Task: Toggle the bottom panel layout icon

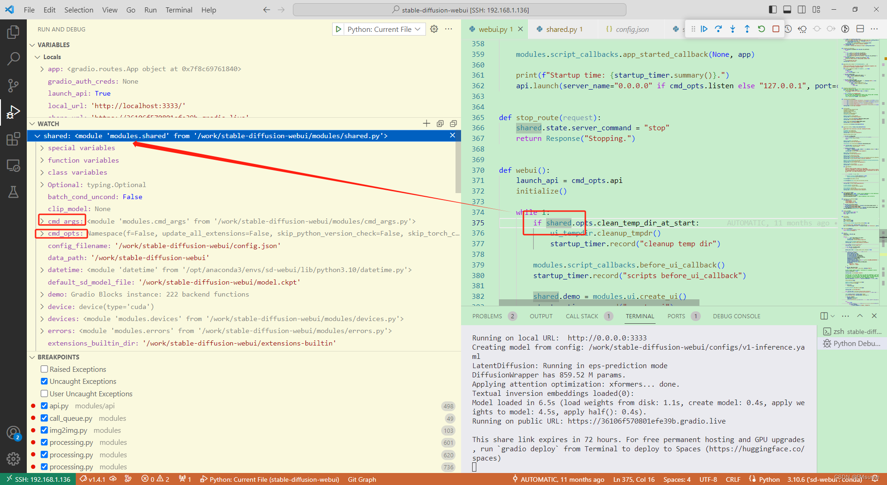Action: [x=787, y=10]
